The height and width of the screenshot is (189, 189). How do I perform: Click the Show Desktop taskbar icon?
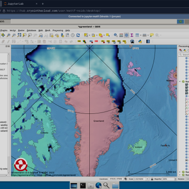point(74,186)
